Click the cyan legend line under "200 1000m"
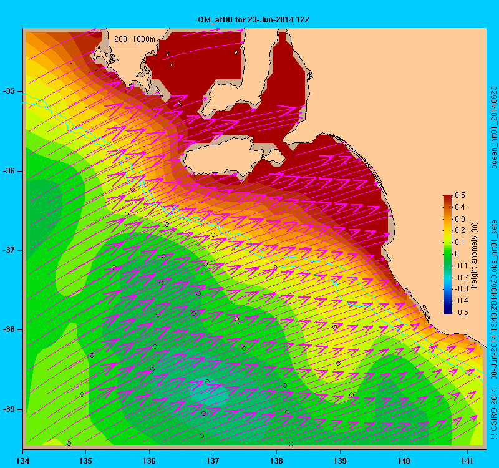Screen dimensions: 499x468 (x=126, y=46)
